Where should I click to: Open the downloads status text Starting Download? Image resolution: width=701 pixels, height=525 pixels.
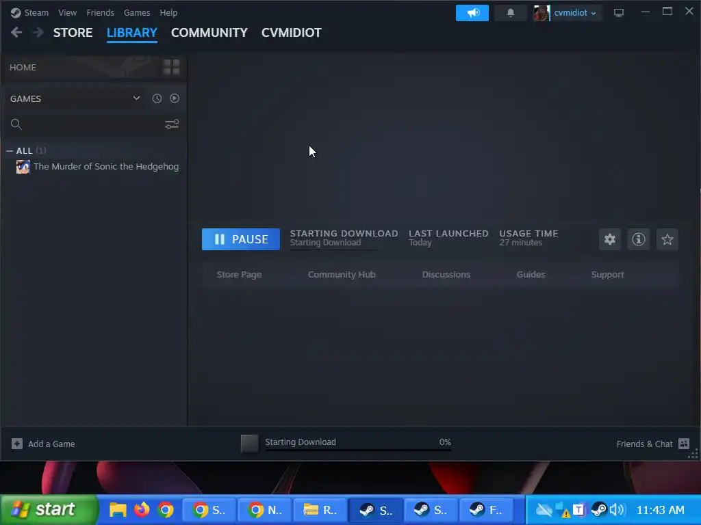(301, 442)
